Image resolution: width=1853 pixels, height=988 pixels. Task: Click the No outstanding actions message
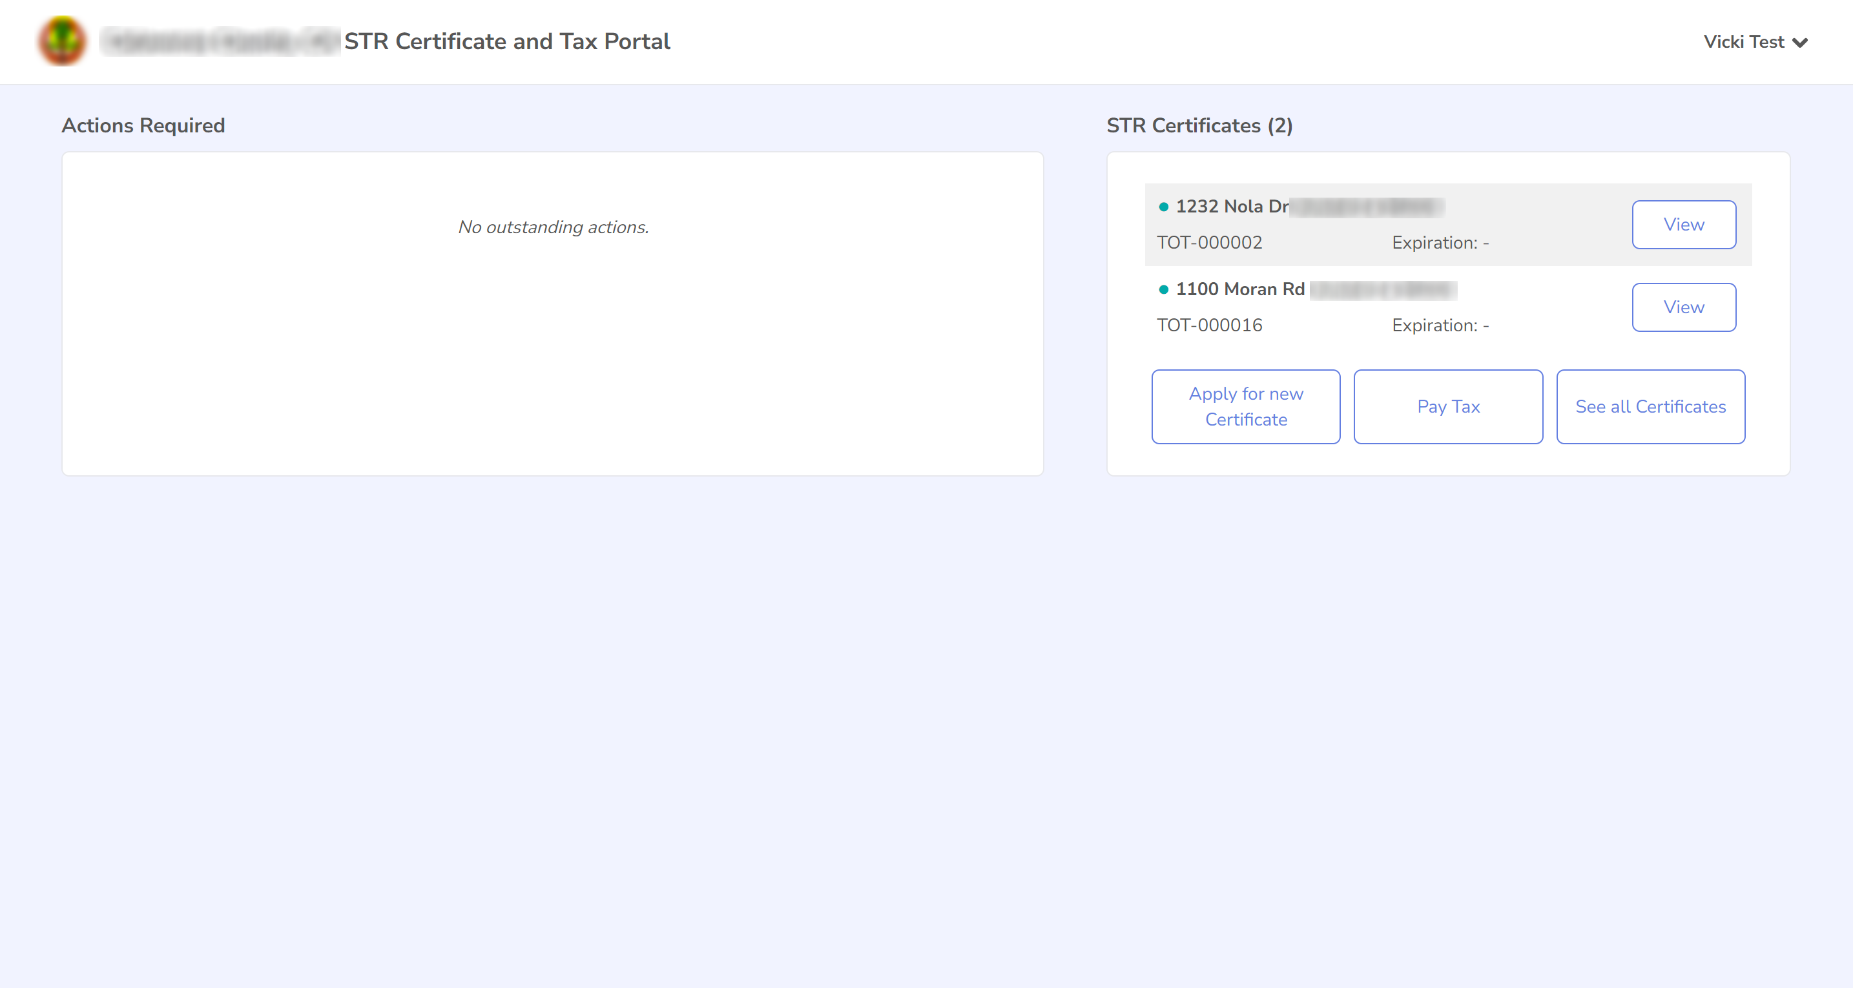tap(553, 227)
